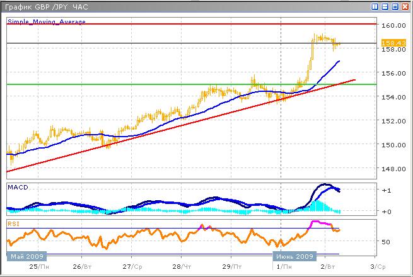This screenshot has width=413, height=277.
Task: Select the MACD indicator label
Action: tap(18, 188)
